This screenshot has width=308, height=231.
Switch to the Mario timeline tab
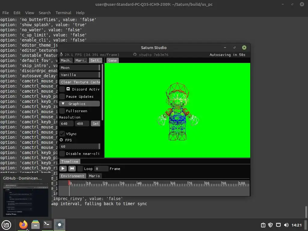(x=94, y=176)
